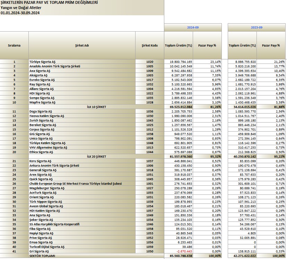Click Generali Sigorta AŞ cell
Screen dimensions: 287x259
[82, 170]
